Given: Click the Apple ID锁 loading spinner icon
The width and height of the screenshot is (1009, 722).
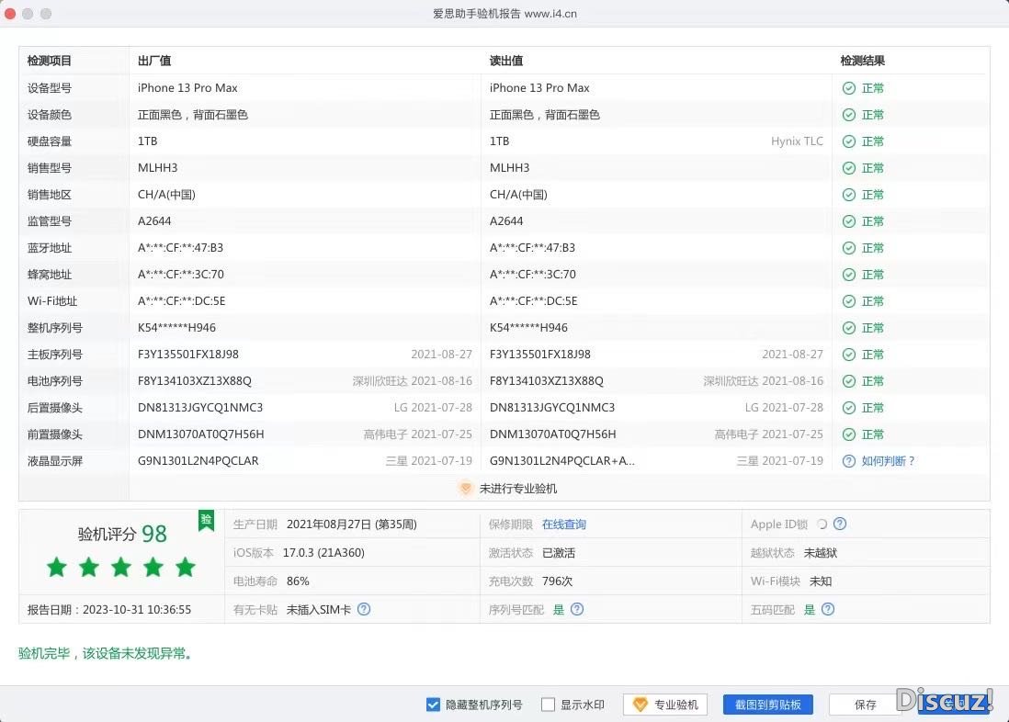Looking at the screenshot, I should (822, 524).
